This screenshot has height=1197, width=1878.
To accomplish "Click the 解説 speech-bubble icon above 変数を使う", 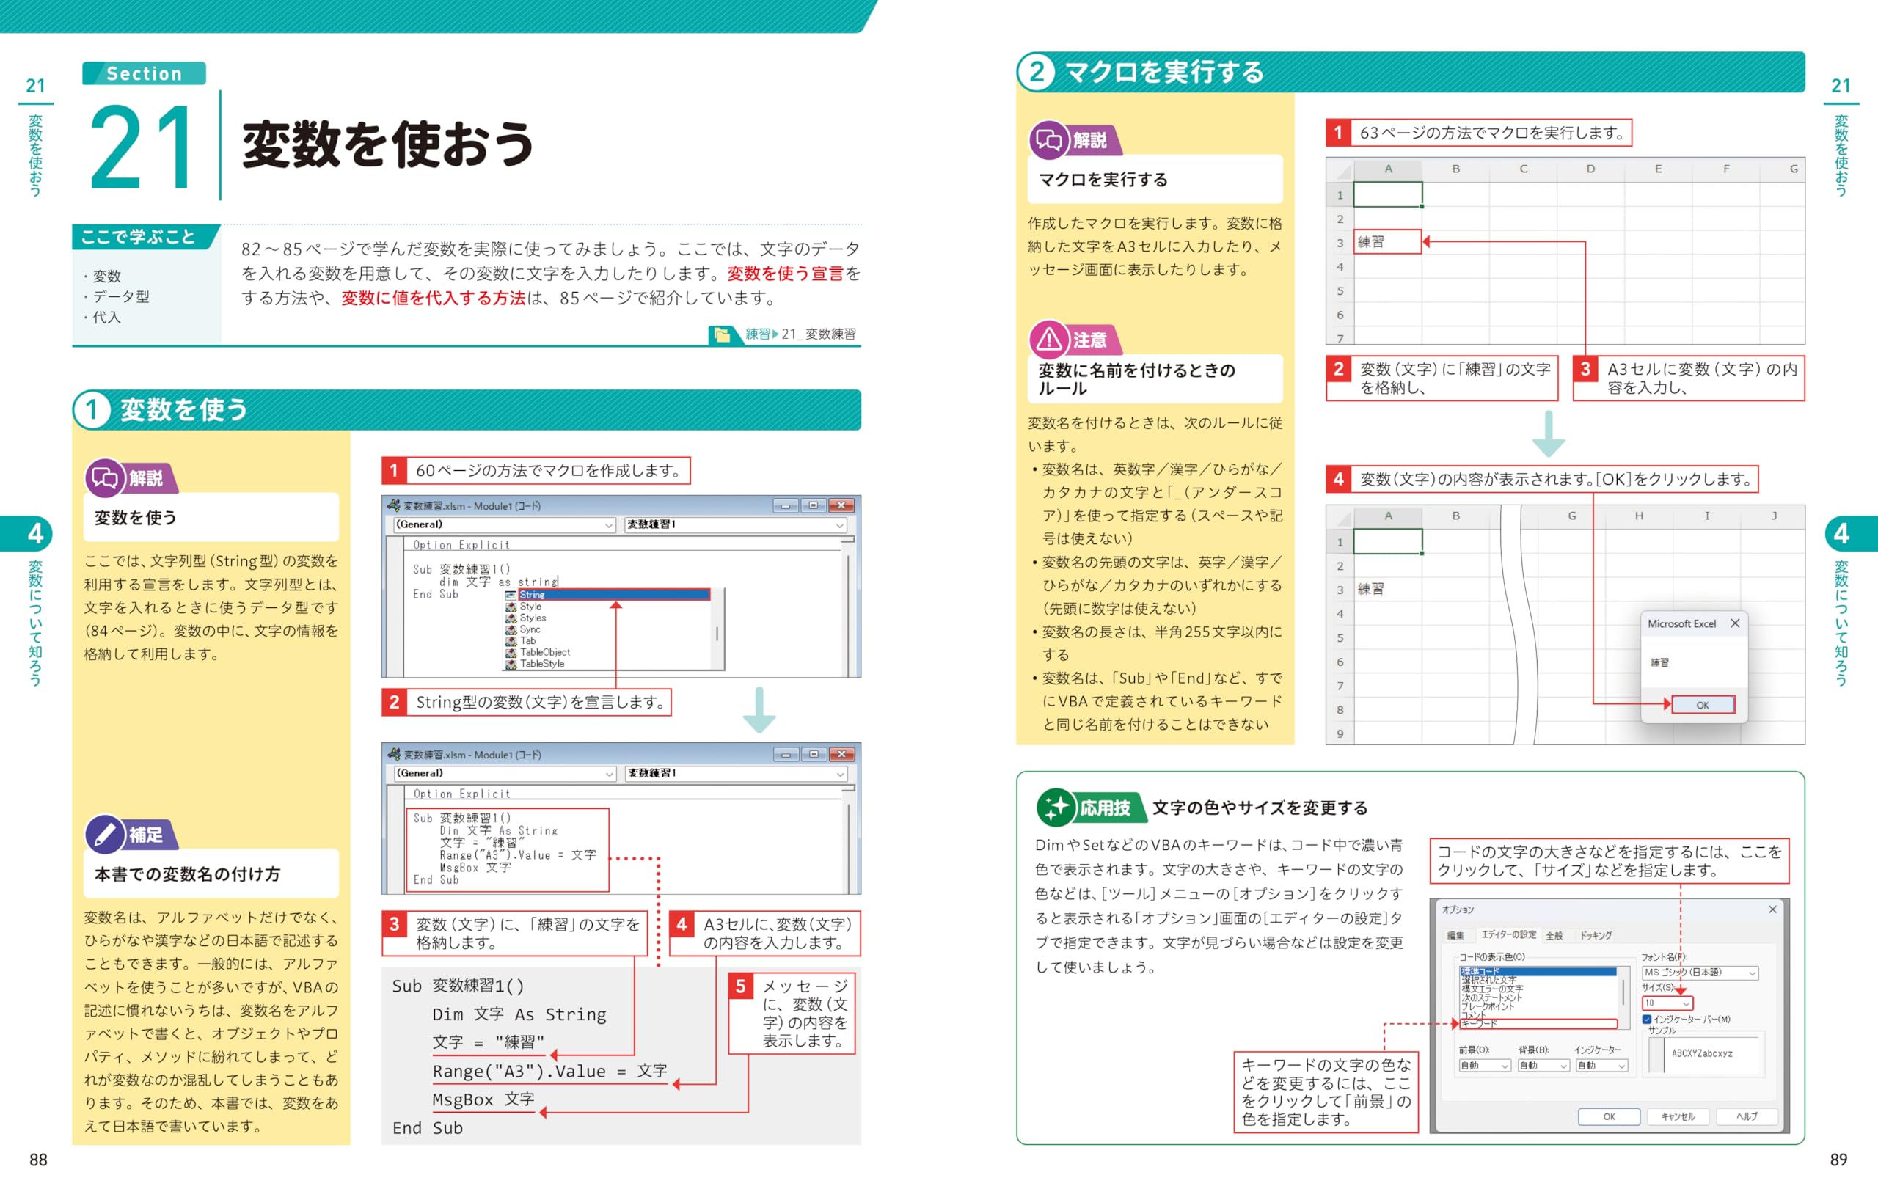I will point(104,477).
